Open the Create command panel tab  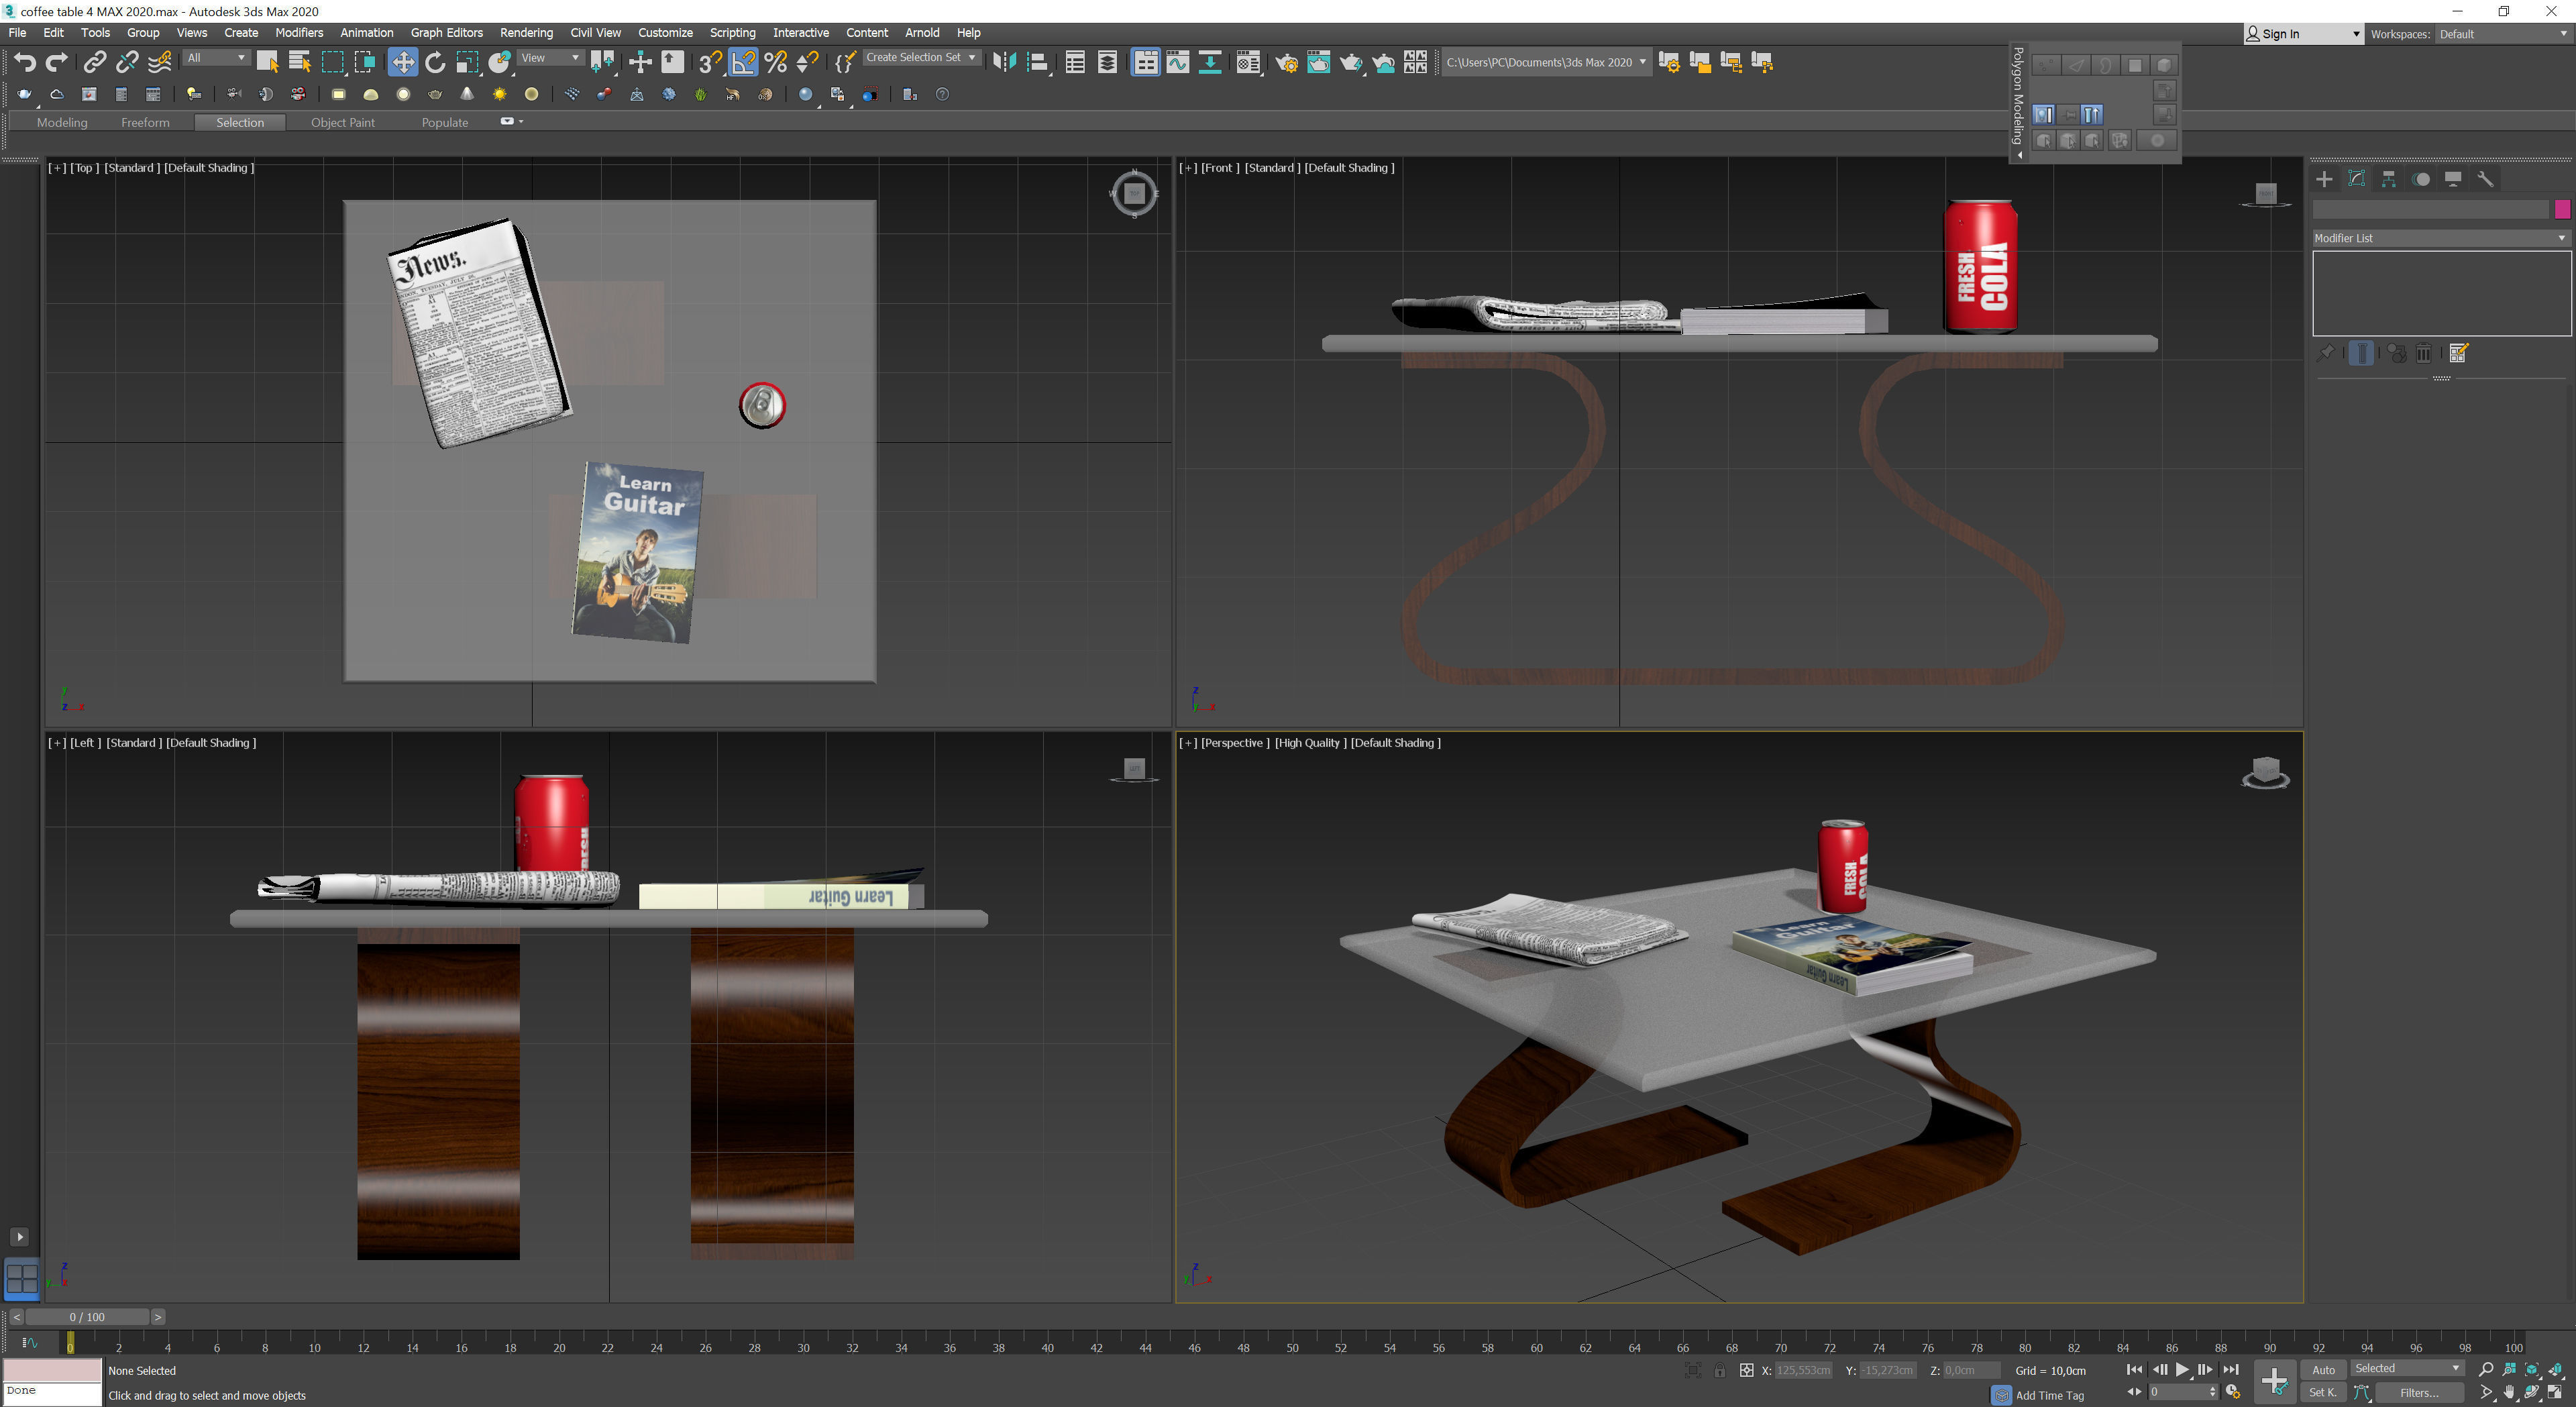point(2324,179)
